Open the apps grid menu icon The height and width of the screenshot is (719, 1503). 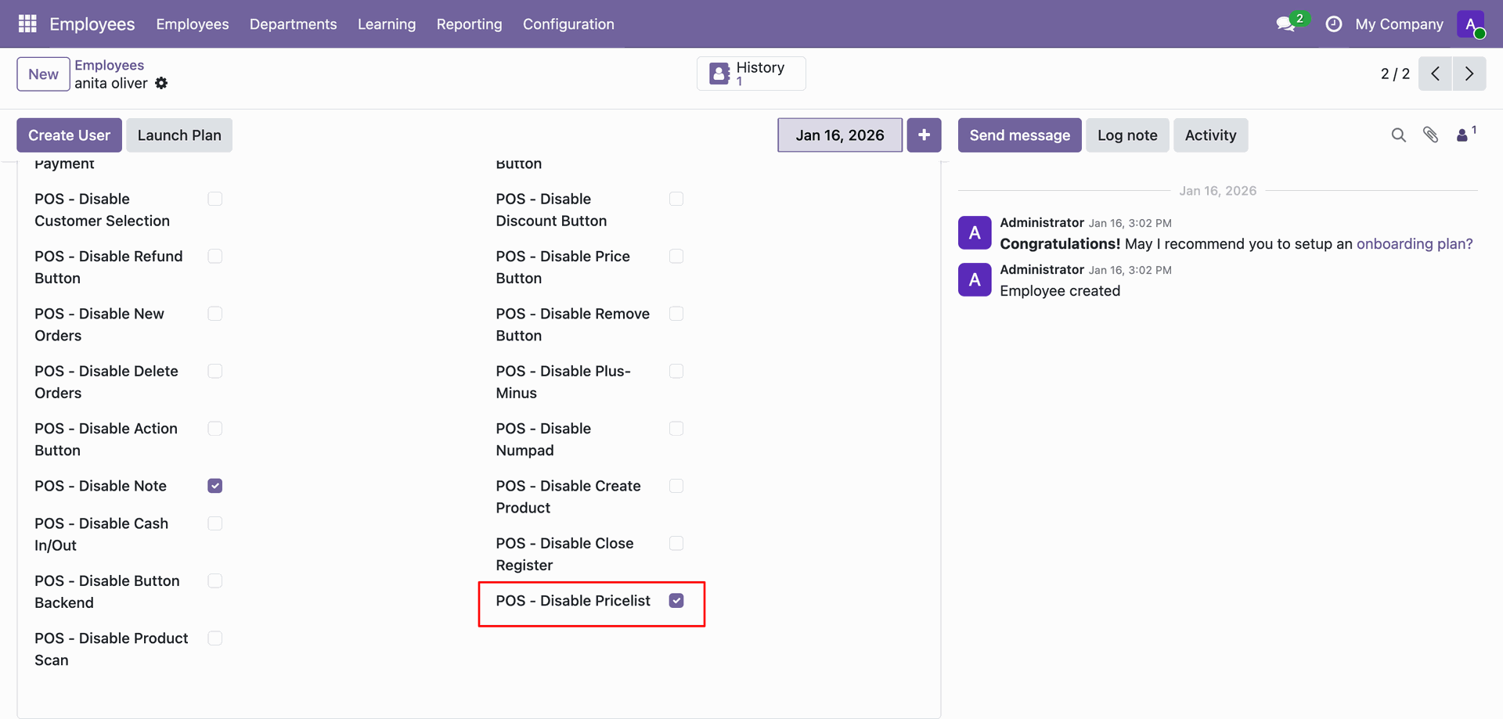(27, 23)
